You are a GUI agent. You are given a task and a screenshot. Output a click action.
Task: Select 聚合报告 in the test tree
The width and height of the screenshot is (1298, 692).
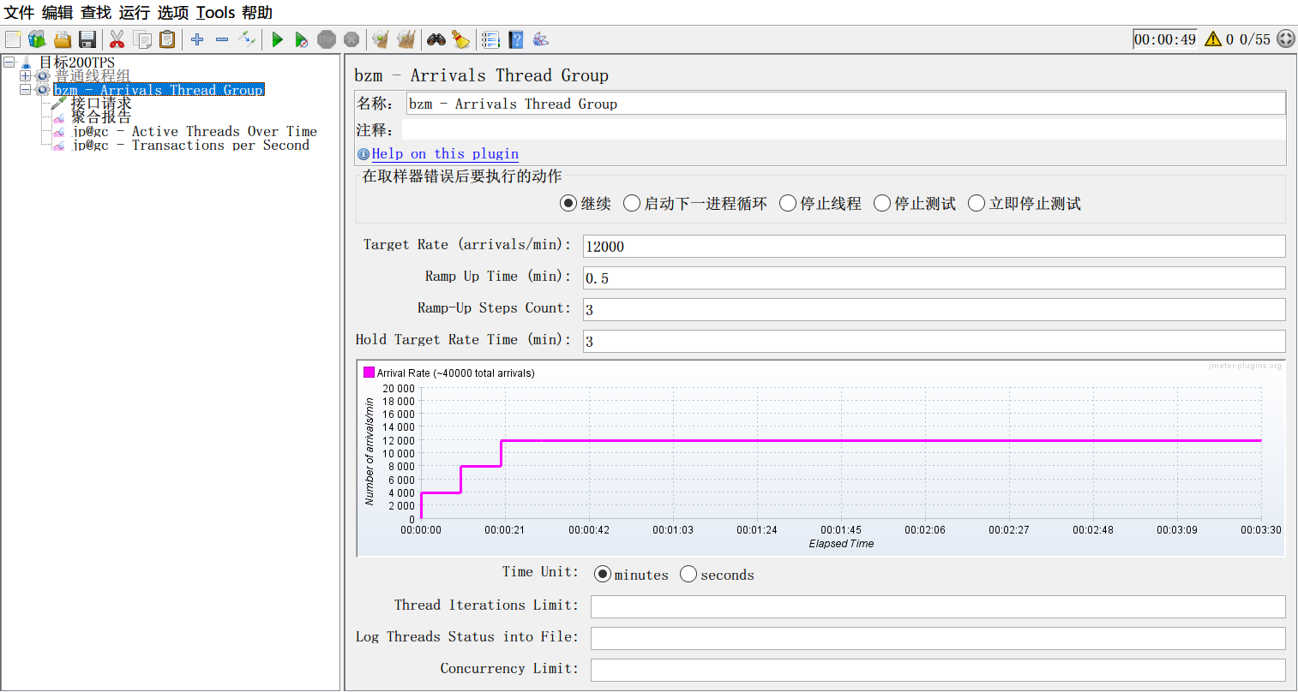(x=101, y=117)
